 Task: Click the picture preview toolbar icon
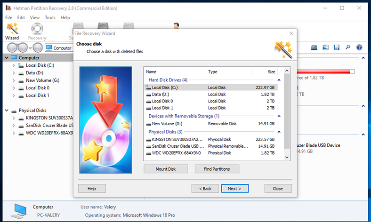coord(326,48)
